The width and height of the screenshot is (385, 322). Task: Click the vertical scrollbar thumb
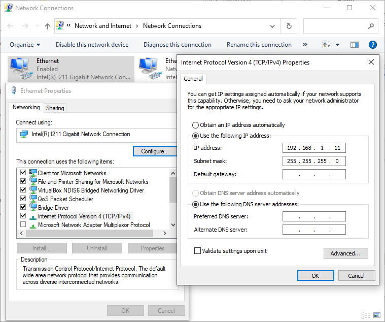click(x=173, y=189)
